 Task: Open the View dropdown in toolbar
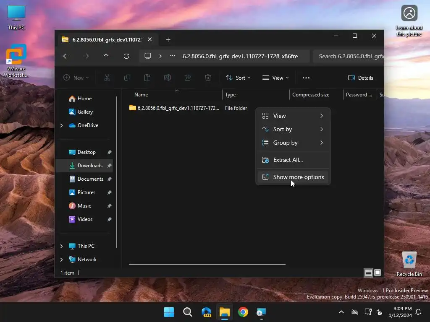tap(275, 78)
